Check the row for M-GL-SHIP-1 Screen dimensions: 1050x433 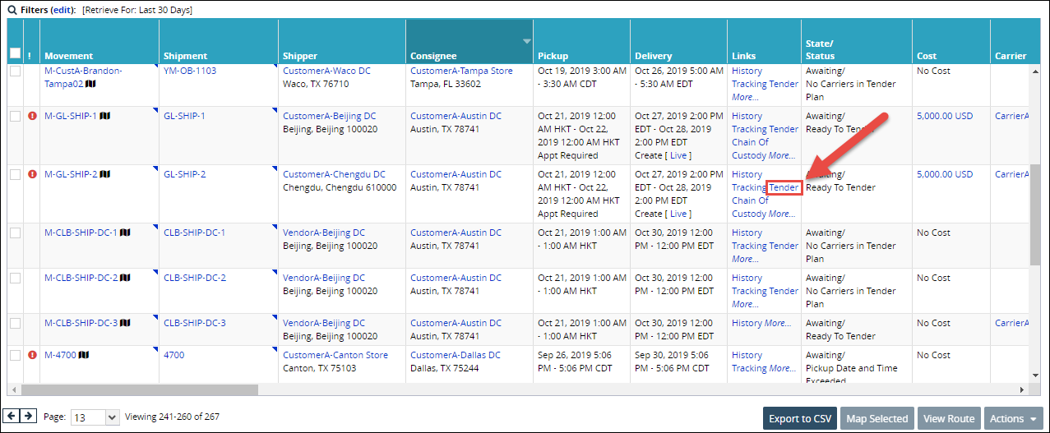point(15,116)
